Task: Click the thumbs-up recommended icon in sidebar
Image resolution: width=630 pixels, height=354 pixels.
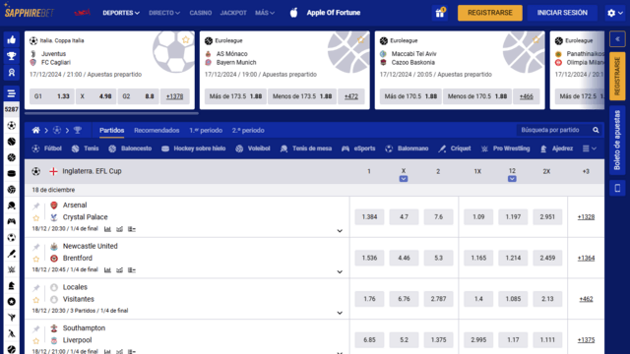Action: coord(12,39)
